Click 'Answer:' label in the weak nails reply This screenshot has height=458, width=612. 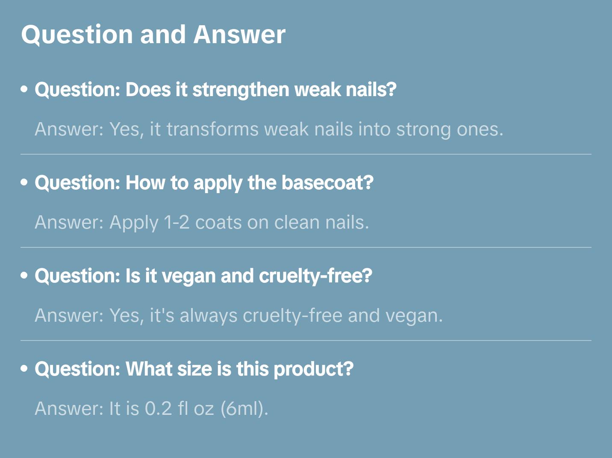pos(69,129)
